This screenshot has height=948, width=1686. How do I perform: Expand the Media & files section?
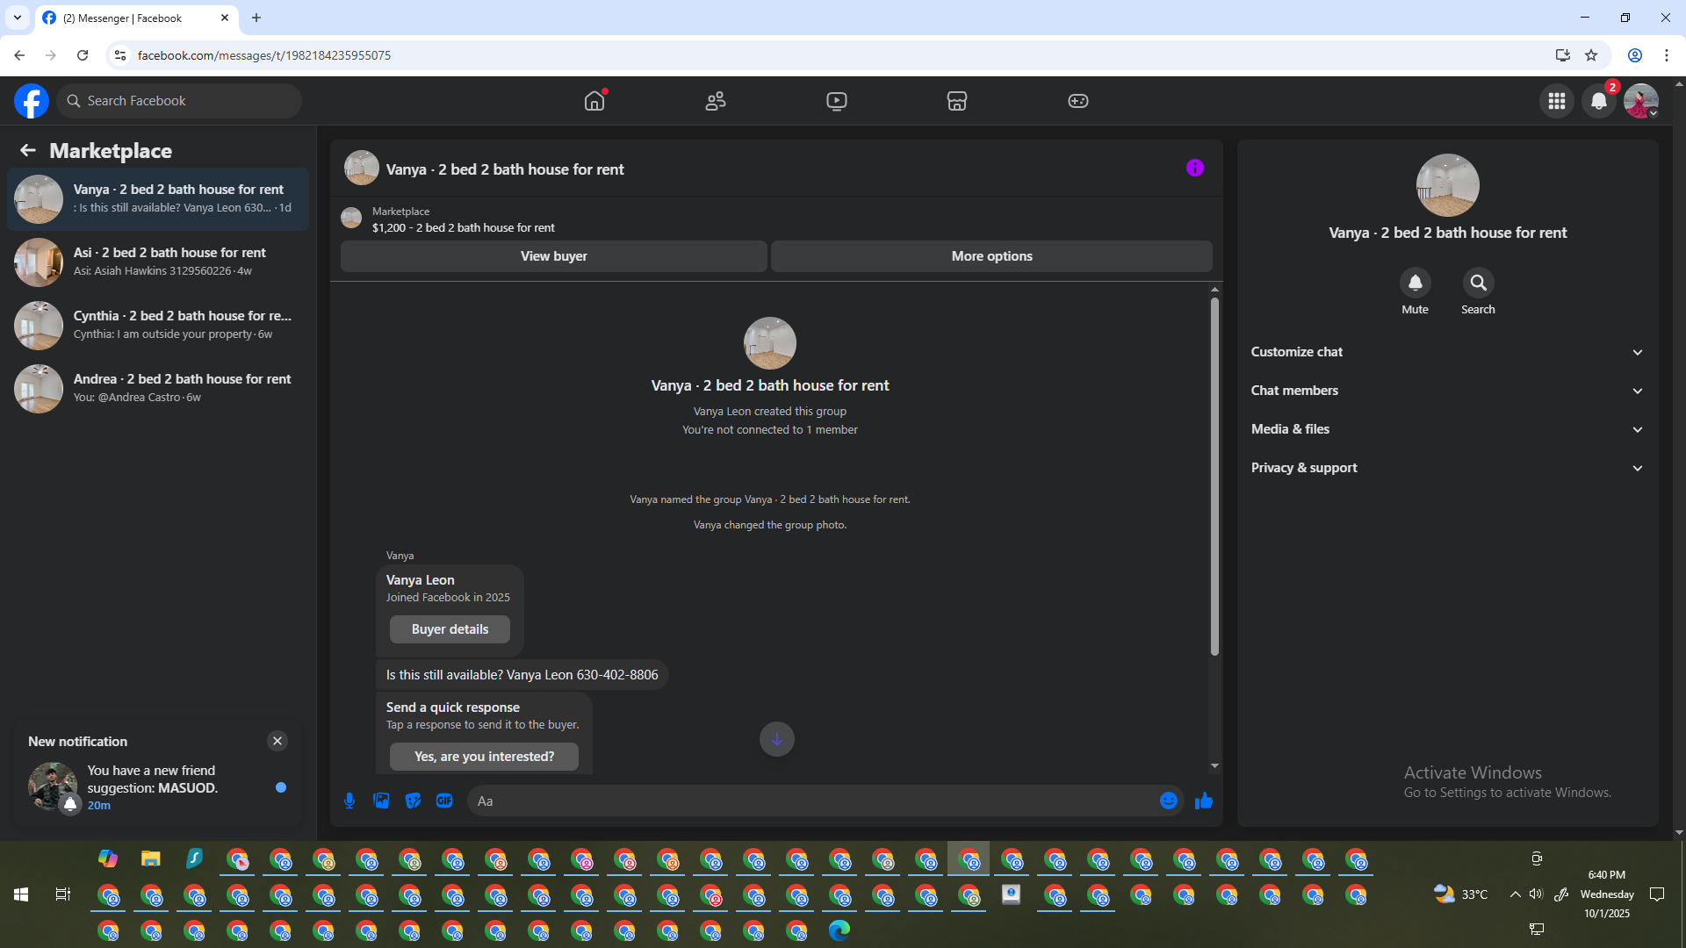coord(1447,429)
